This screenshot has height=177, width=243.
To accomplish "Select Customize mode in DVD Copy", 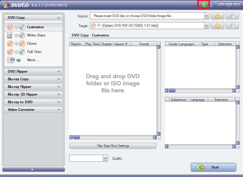I will [34, 27].
